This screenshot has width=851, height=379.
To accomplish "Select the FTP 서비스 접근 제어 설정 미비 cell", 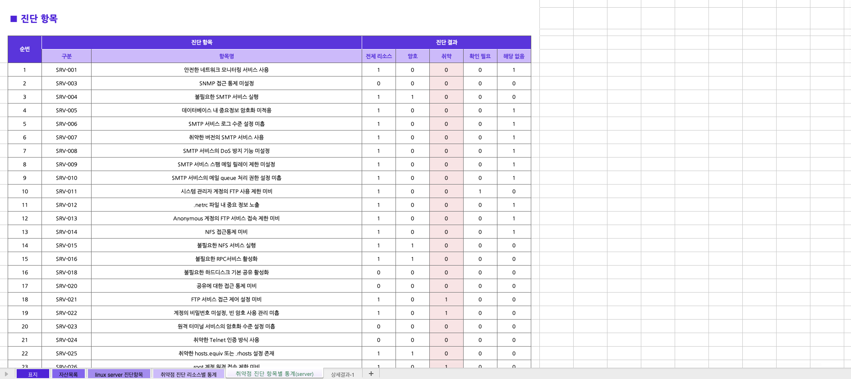I will (x=226, y=299).
